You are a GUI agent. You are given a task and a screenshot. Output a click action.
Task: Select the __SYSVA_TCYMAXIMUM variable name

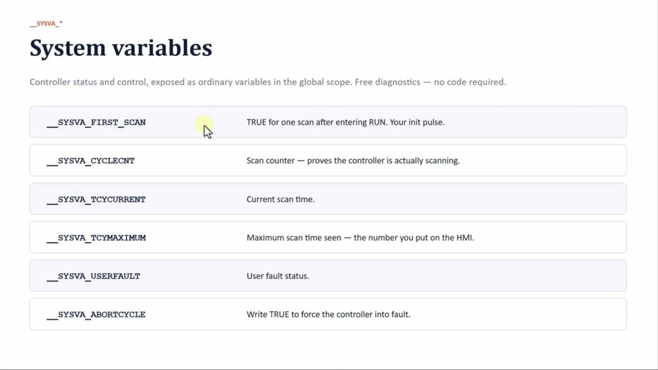(96, 238)
